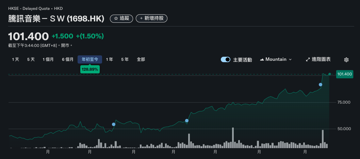Screen dimensions: 360x159
Task: Click the event marker near price 90 peak
Action: click(321, 85)
